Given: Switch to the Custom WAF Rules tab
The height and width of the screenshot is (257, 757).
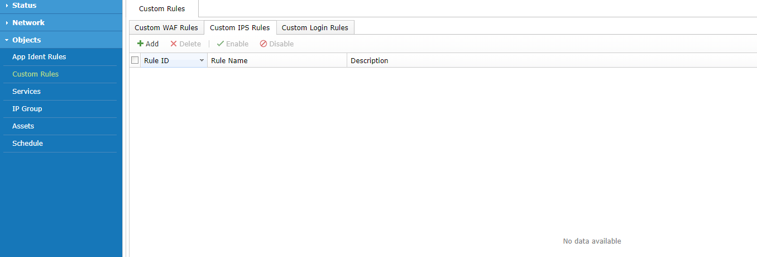Looking at the screenshot, I should (166, 27).
